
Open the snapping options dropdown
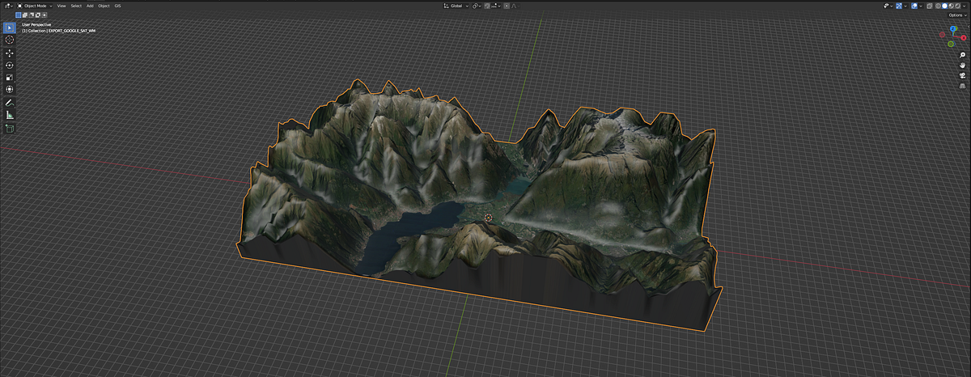pyautogui.click(x=497, y=6)
